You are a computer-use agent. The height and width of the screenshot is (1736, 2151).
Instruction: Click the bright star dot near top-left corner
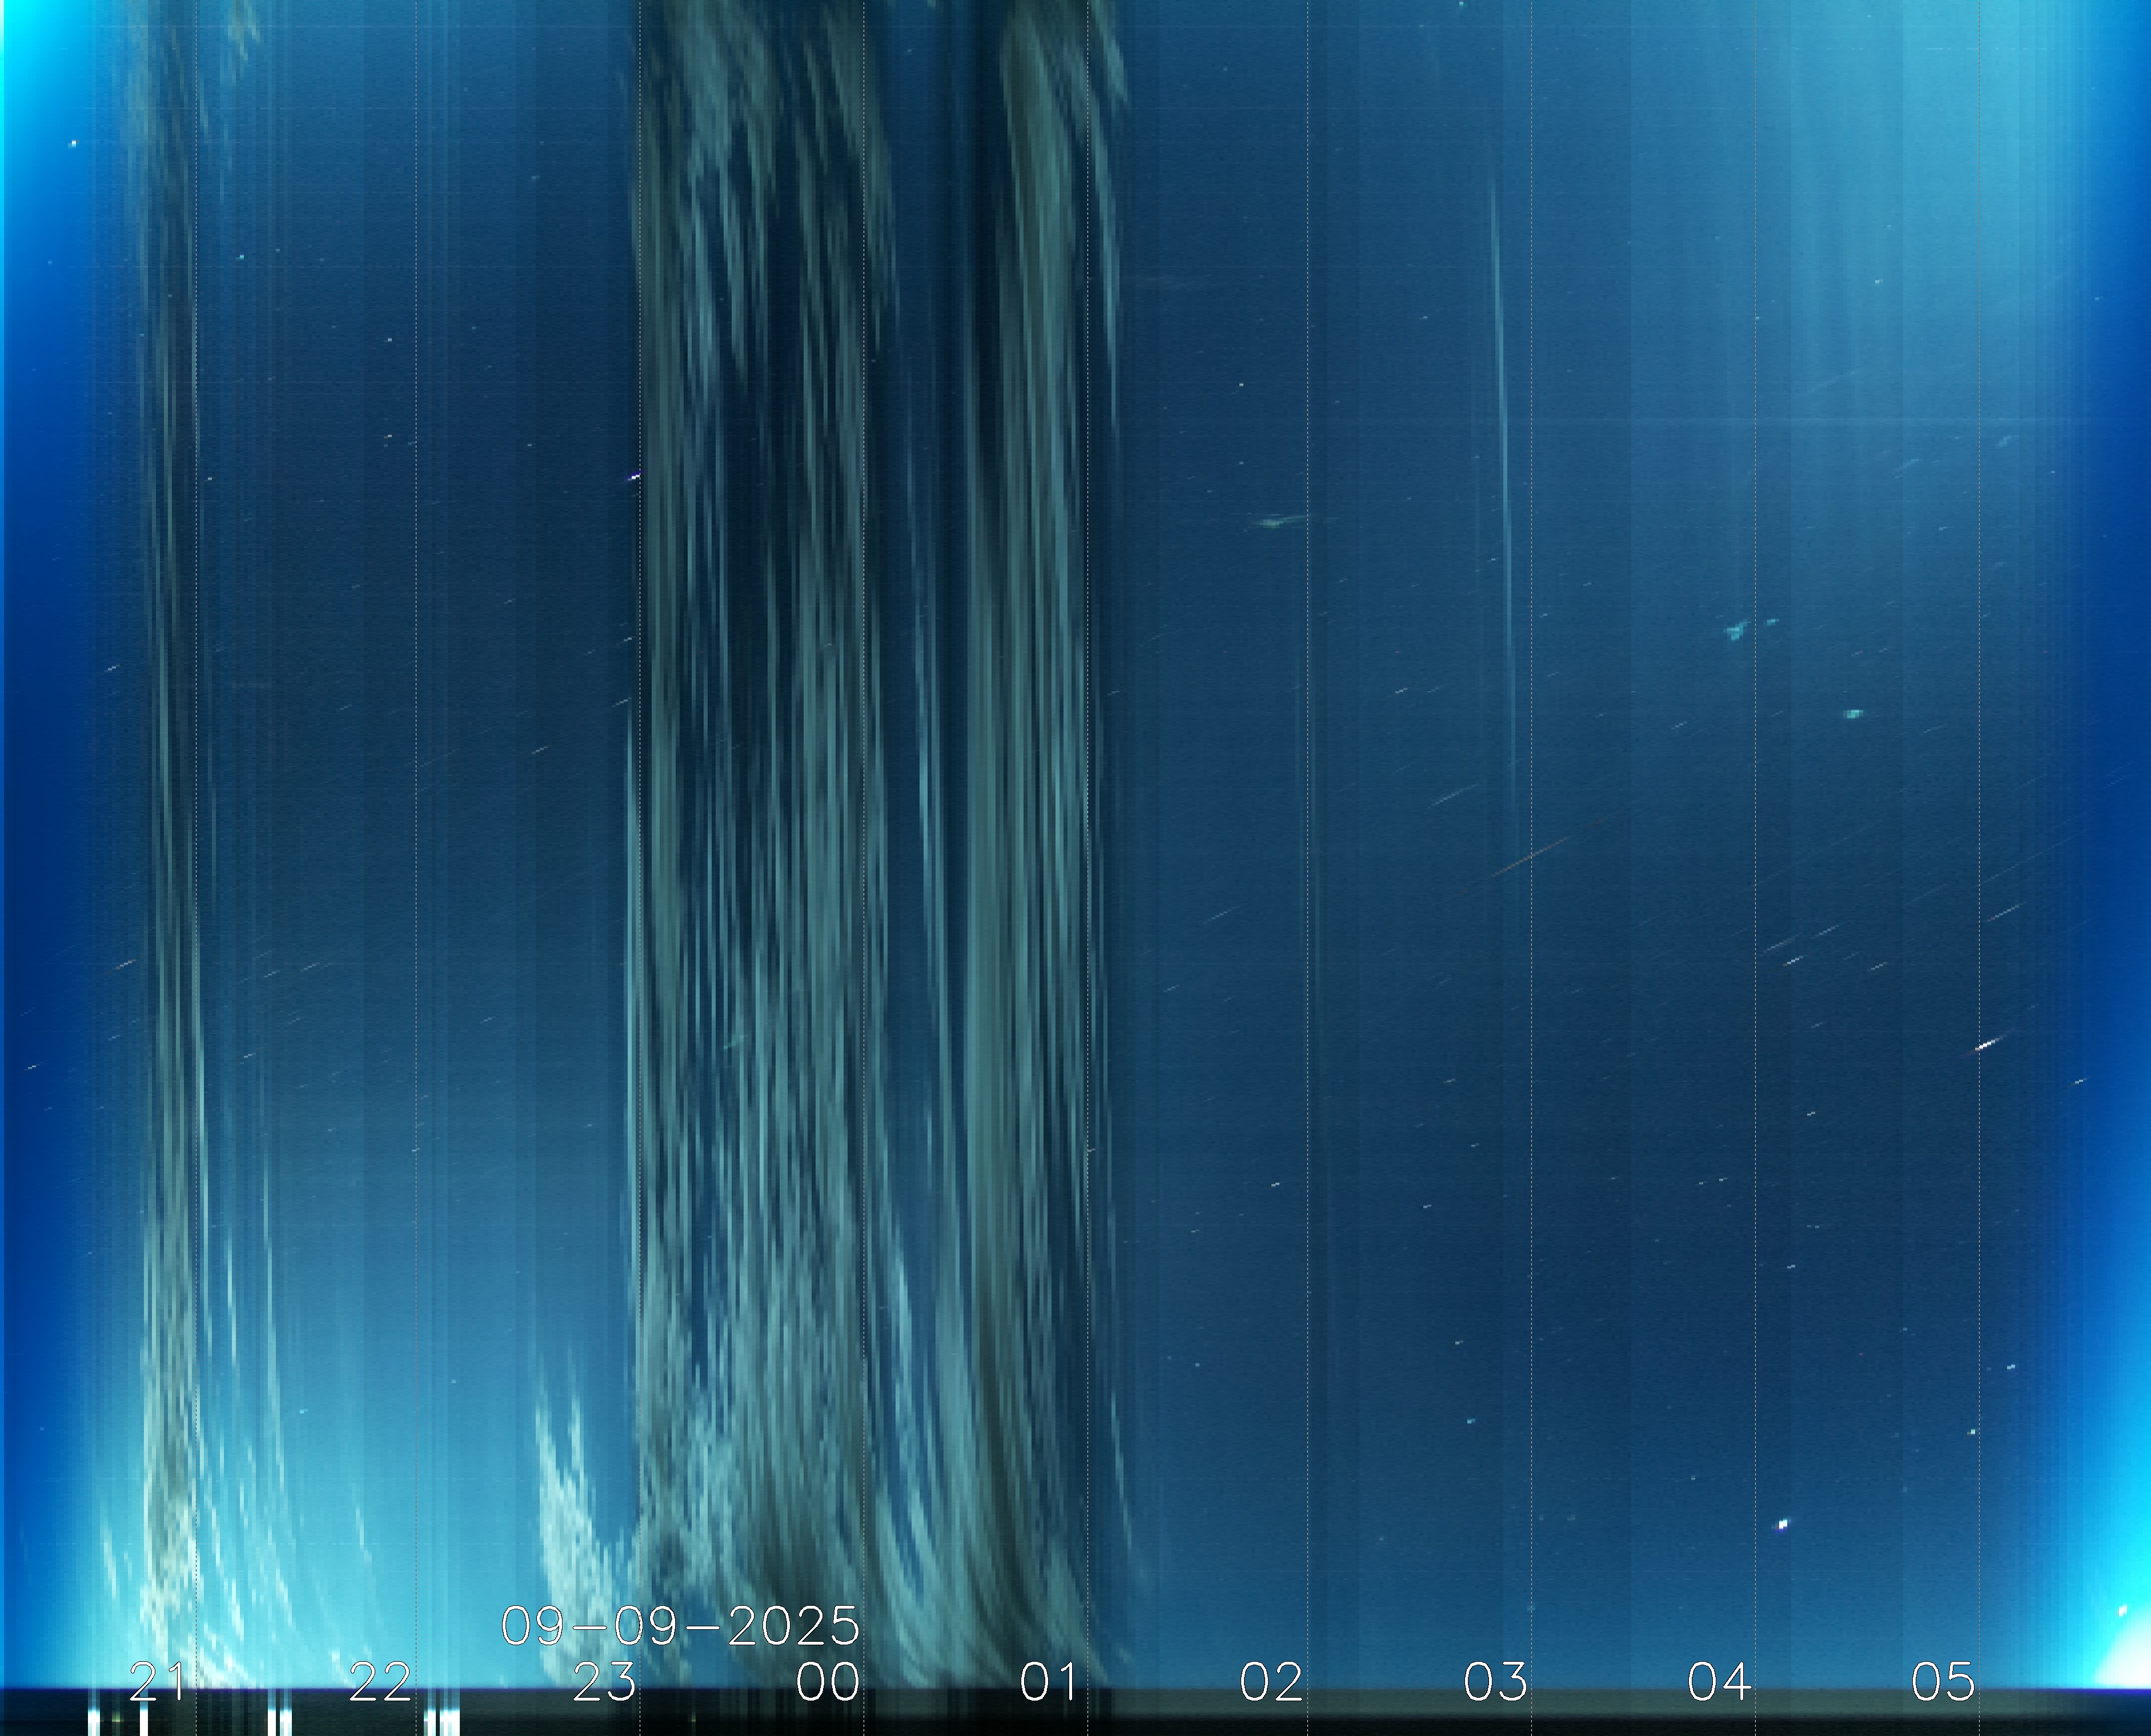coord(73,144)
